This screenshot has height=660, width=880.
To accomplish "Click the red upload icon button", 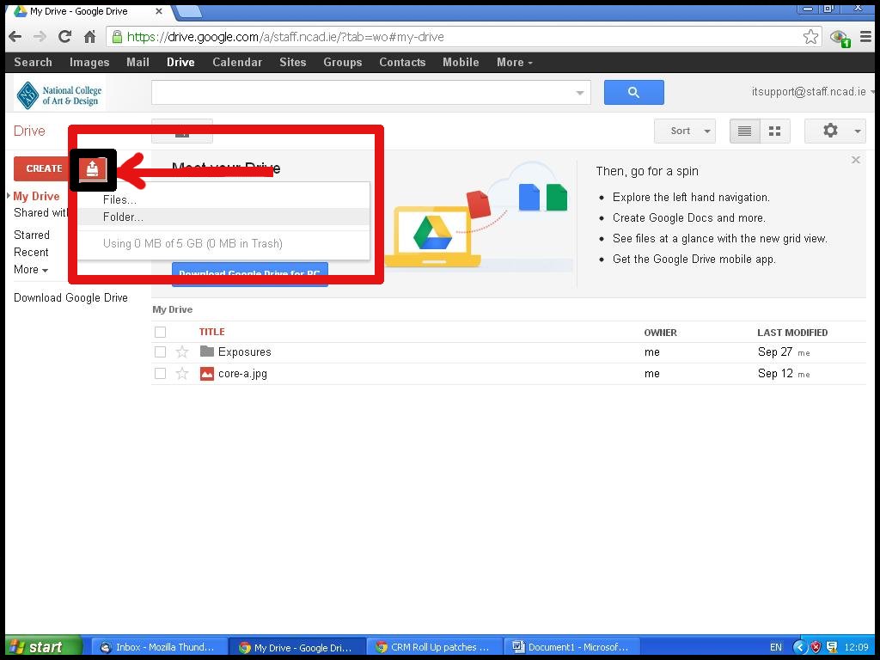I will [93, 169].
